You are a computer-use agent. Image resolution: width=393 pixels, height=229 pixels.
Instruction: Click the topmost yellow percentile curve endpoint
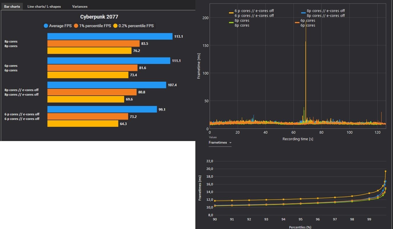point(386,171)
